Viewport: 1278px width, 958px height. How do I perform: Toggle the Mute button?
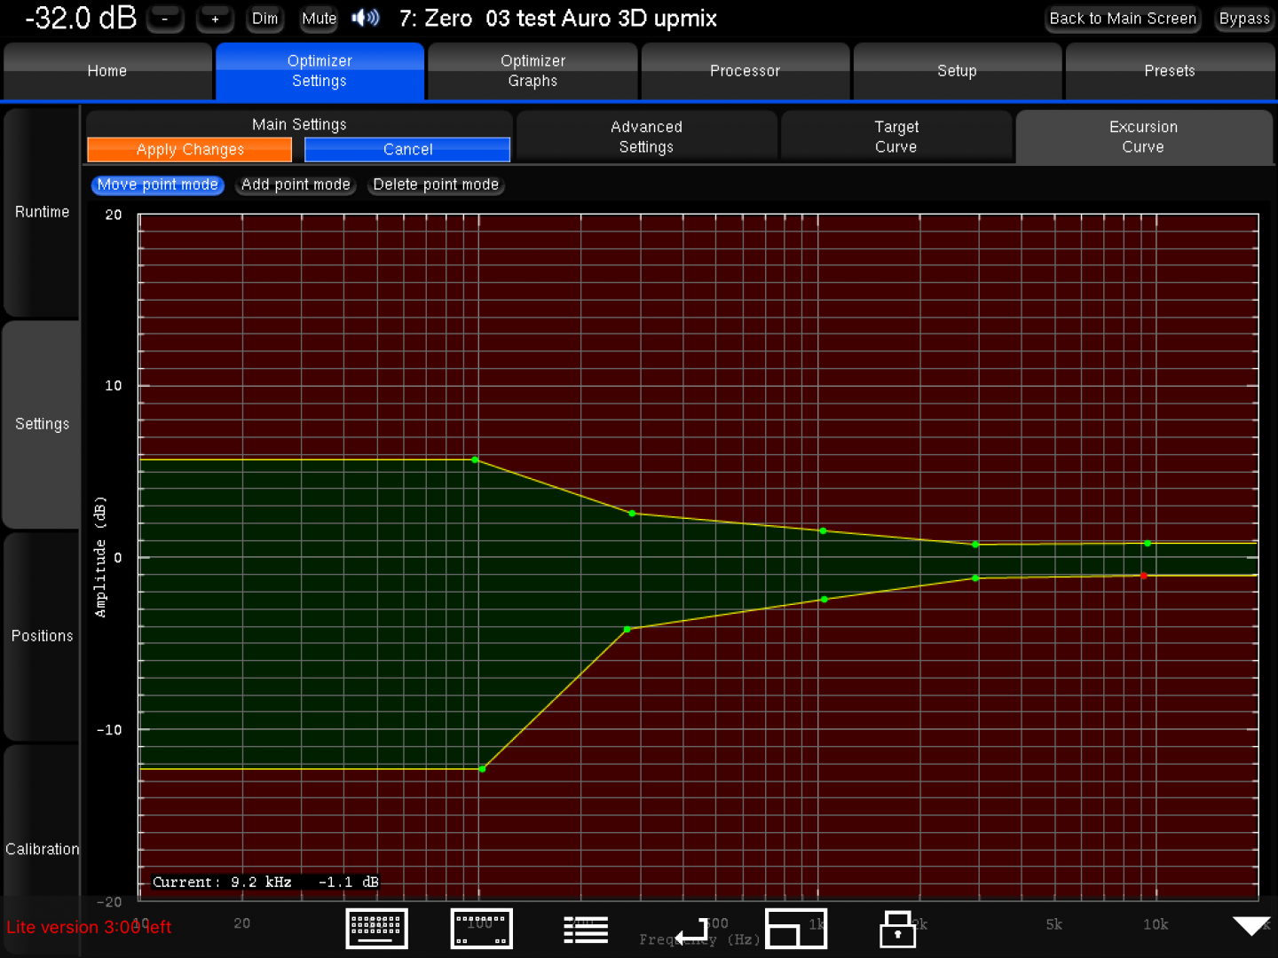pyautogui.click(x=319, y=19)
